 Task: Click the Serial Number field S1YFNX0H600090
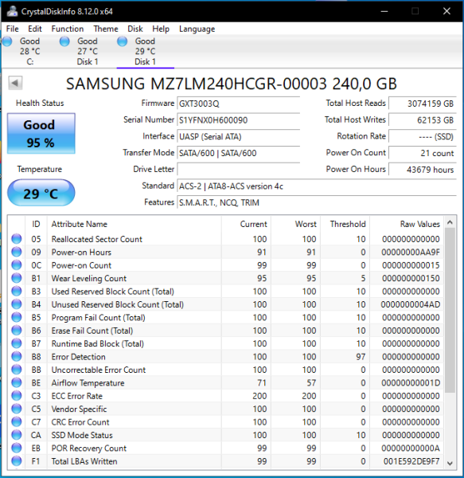[239, 120]
